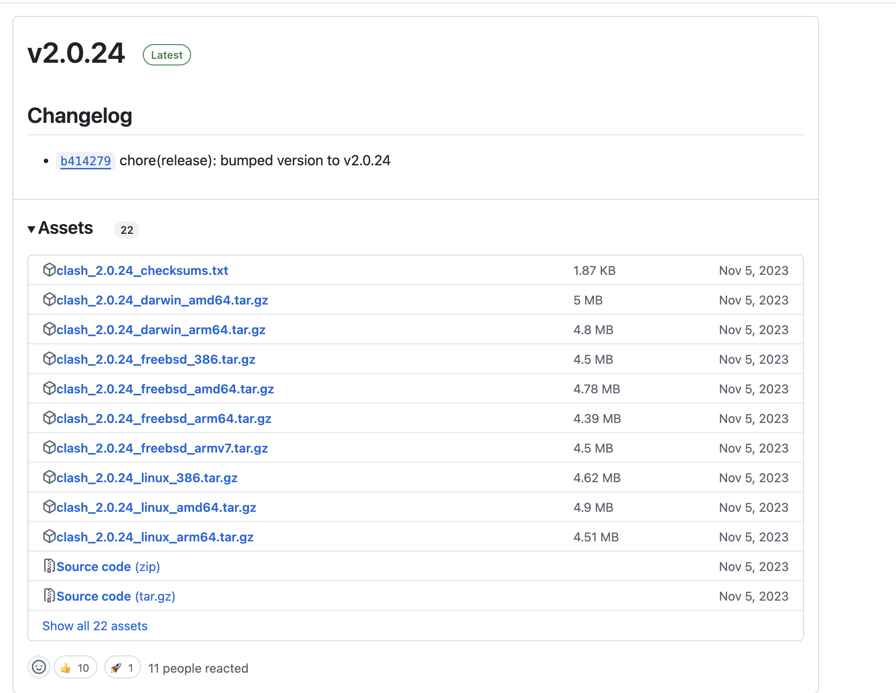Click package icon beside checksums.txt asset
Screen dimensions: 896x693
[49, 270]
